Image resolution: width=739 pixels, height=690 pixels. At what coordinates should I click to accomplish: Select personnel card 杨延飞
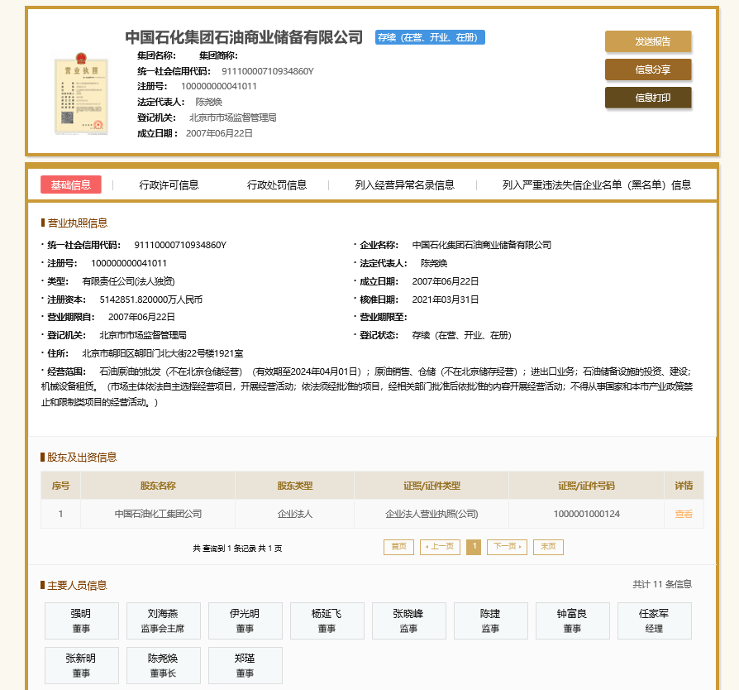[x=327, y=621]
